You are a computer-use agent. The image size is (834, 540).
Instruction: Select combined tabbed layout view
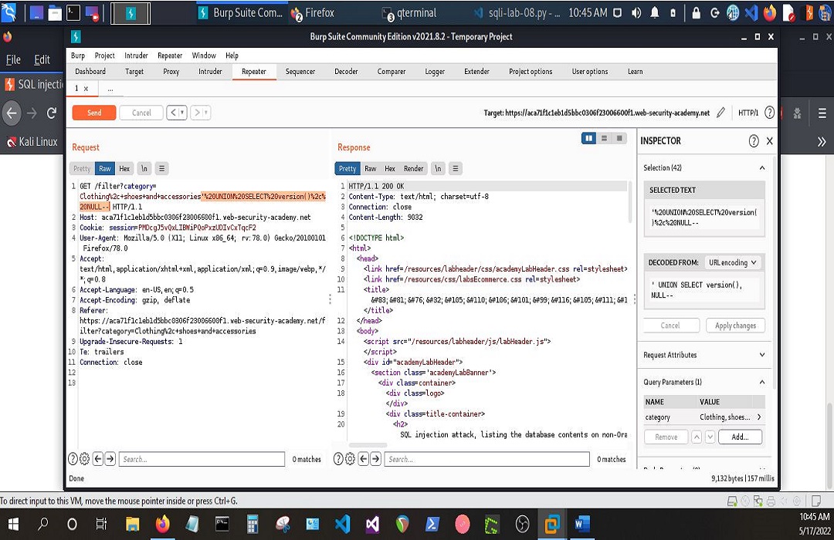pos(619,138)
